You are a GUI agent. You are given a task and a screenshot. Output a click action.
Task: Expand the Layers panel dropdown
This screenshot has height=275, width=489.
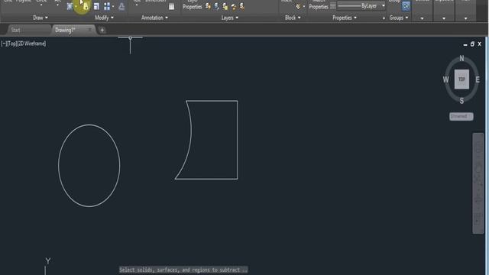click(230, 18)
